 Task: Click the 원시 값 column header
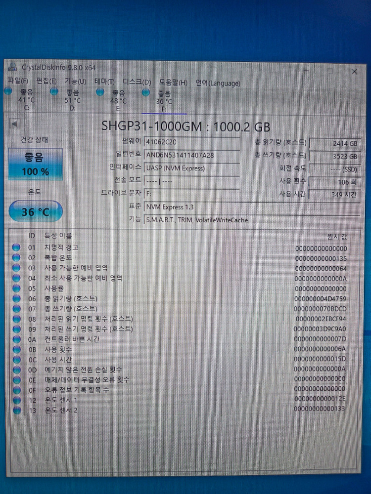point(336,237)
